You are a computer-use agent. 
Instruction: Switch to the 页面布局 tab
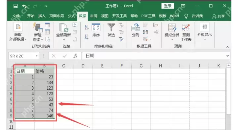57,16
